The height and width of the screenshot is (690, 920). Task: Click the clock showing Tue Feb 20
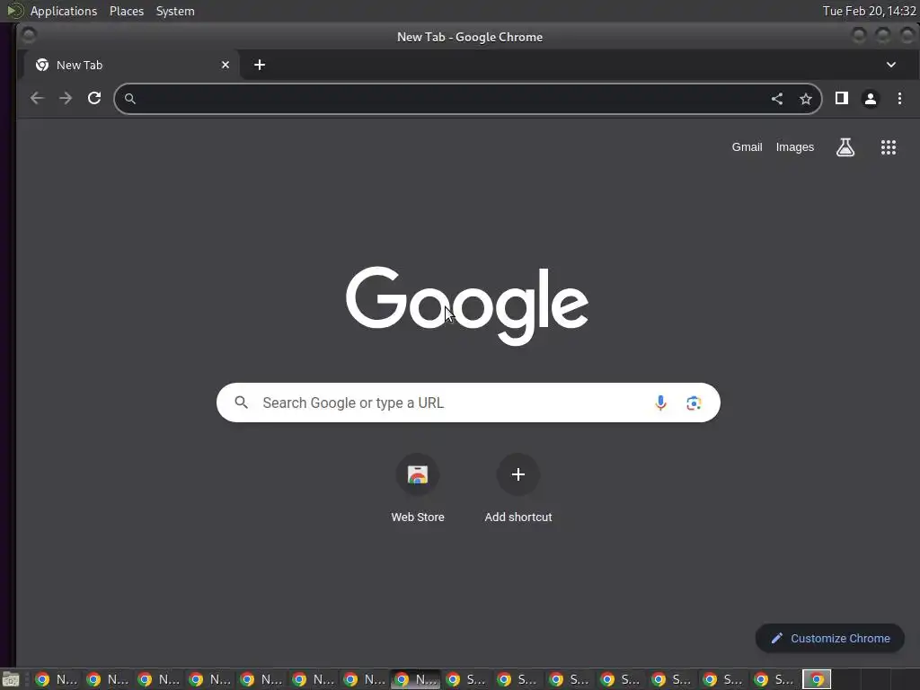tap(869, 11)
